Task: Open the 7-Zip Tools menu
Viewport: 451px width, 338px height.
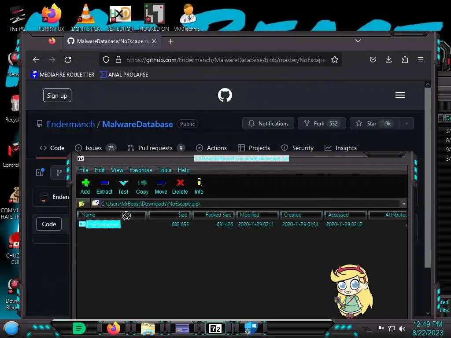Action: pos(165,170)
